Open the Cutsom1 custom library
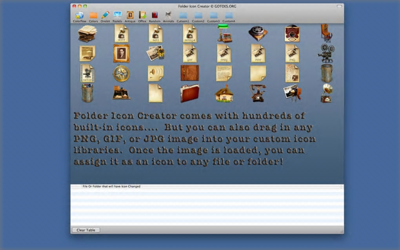Screen dimensions: 400x250 (183, 17)
